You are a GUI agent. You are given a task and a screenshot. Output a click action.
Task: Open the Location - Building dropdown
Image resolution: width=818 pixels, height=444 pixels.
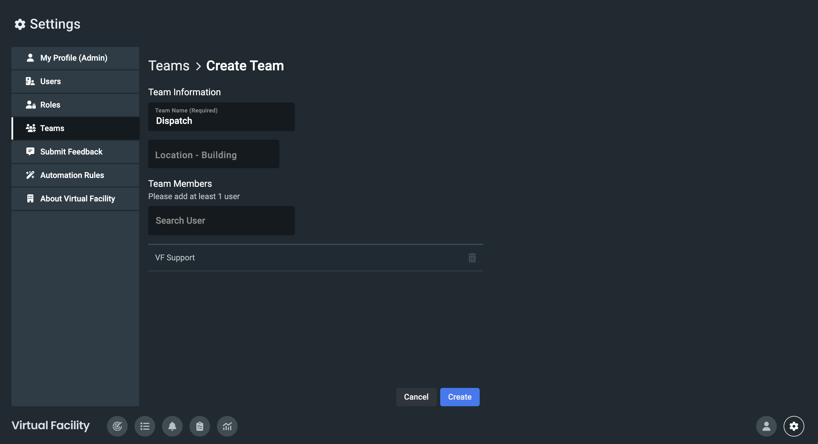pos(214,154)
